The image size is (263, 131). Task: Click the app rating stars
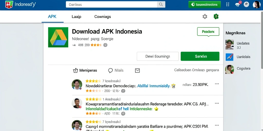96,45
